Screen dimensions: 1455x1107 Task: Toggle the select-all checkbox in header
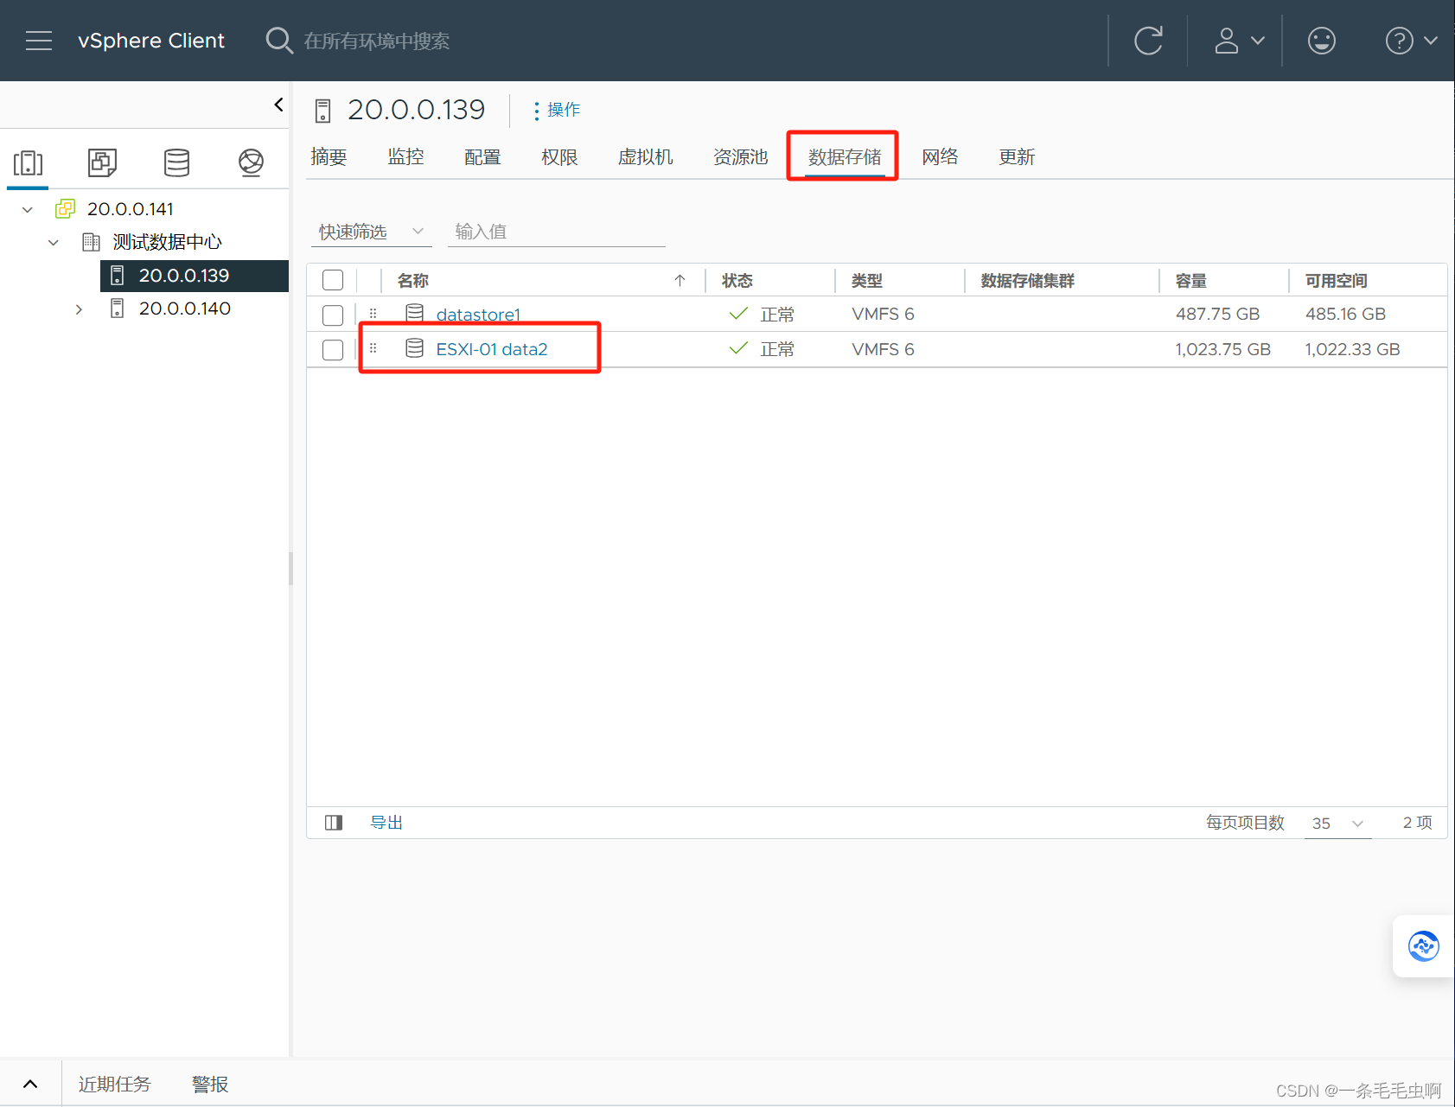pyautogui.click(x=333, y=280)
